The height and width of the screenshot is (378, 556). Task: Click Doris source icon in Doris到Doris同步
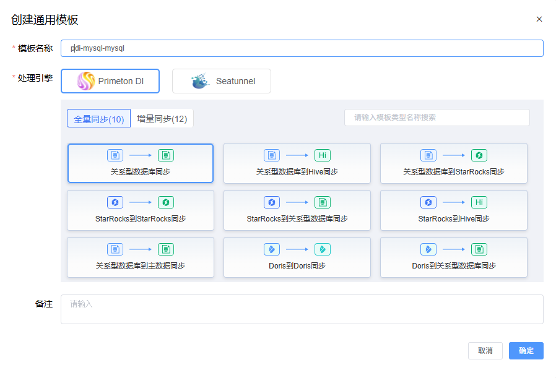272,249
